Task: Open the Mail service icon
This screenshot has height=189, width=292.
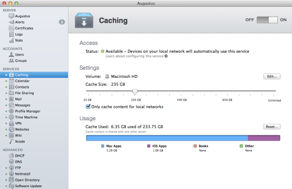Action: [x=11, y=99]
